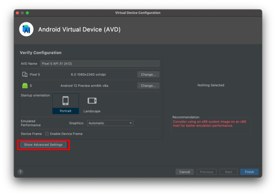
Task: Click the green Android robot icon beside S
Action: click(x=25, y=85)
